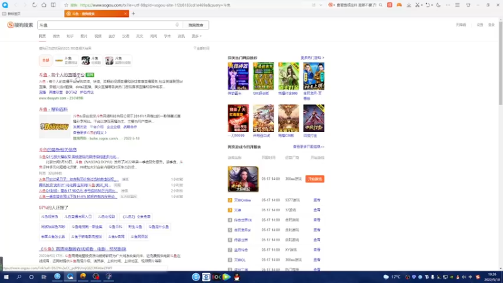Expand the undo history dropdown arrow
Screen dimensions: 503x283
point(431,5)
